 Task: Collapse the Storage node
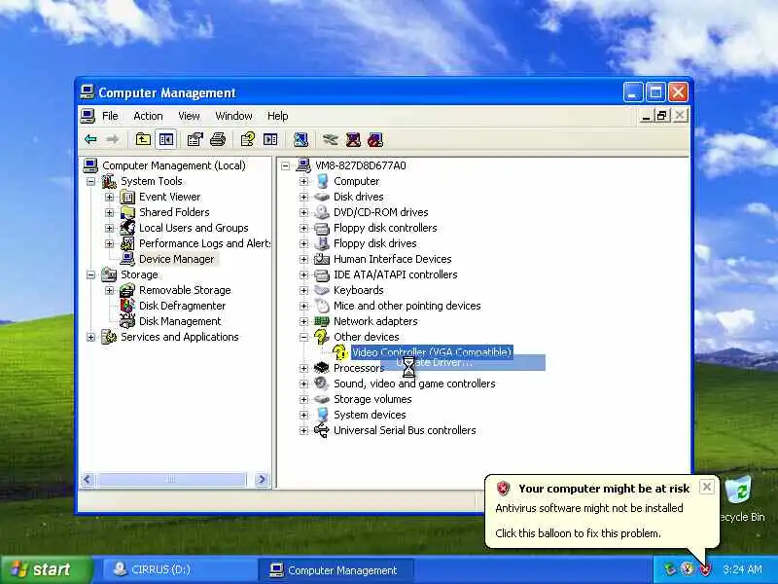click(x=90, y=275)
